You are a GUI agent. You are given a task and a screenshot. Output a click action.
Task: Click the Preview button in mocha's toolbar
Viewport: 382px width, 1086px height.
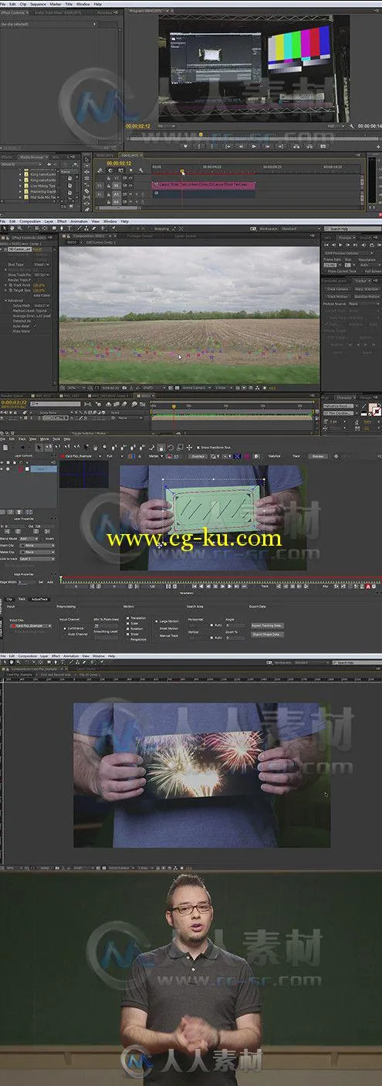coord(316,456)
